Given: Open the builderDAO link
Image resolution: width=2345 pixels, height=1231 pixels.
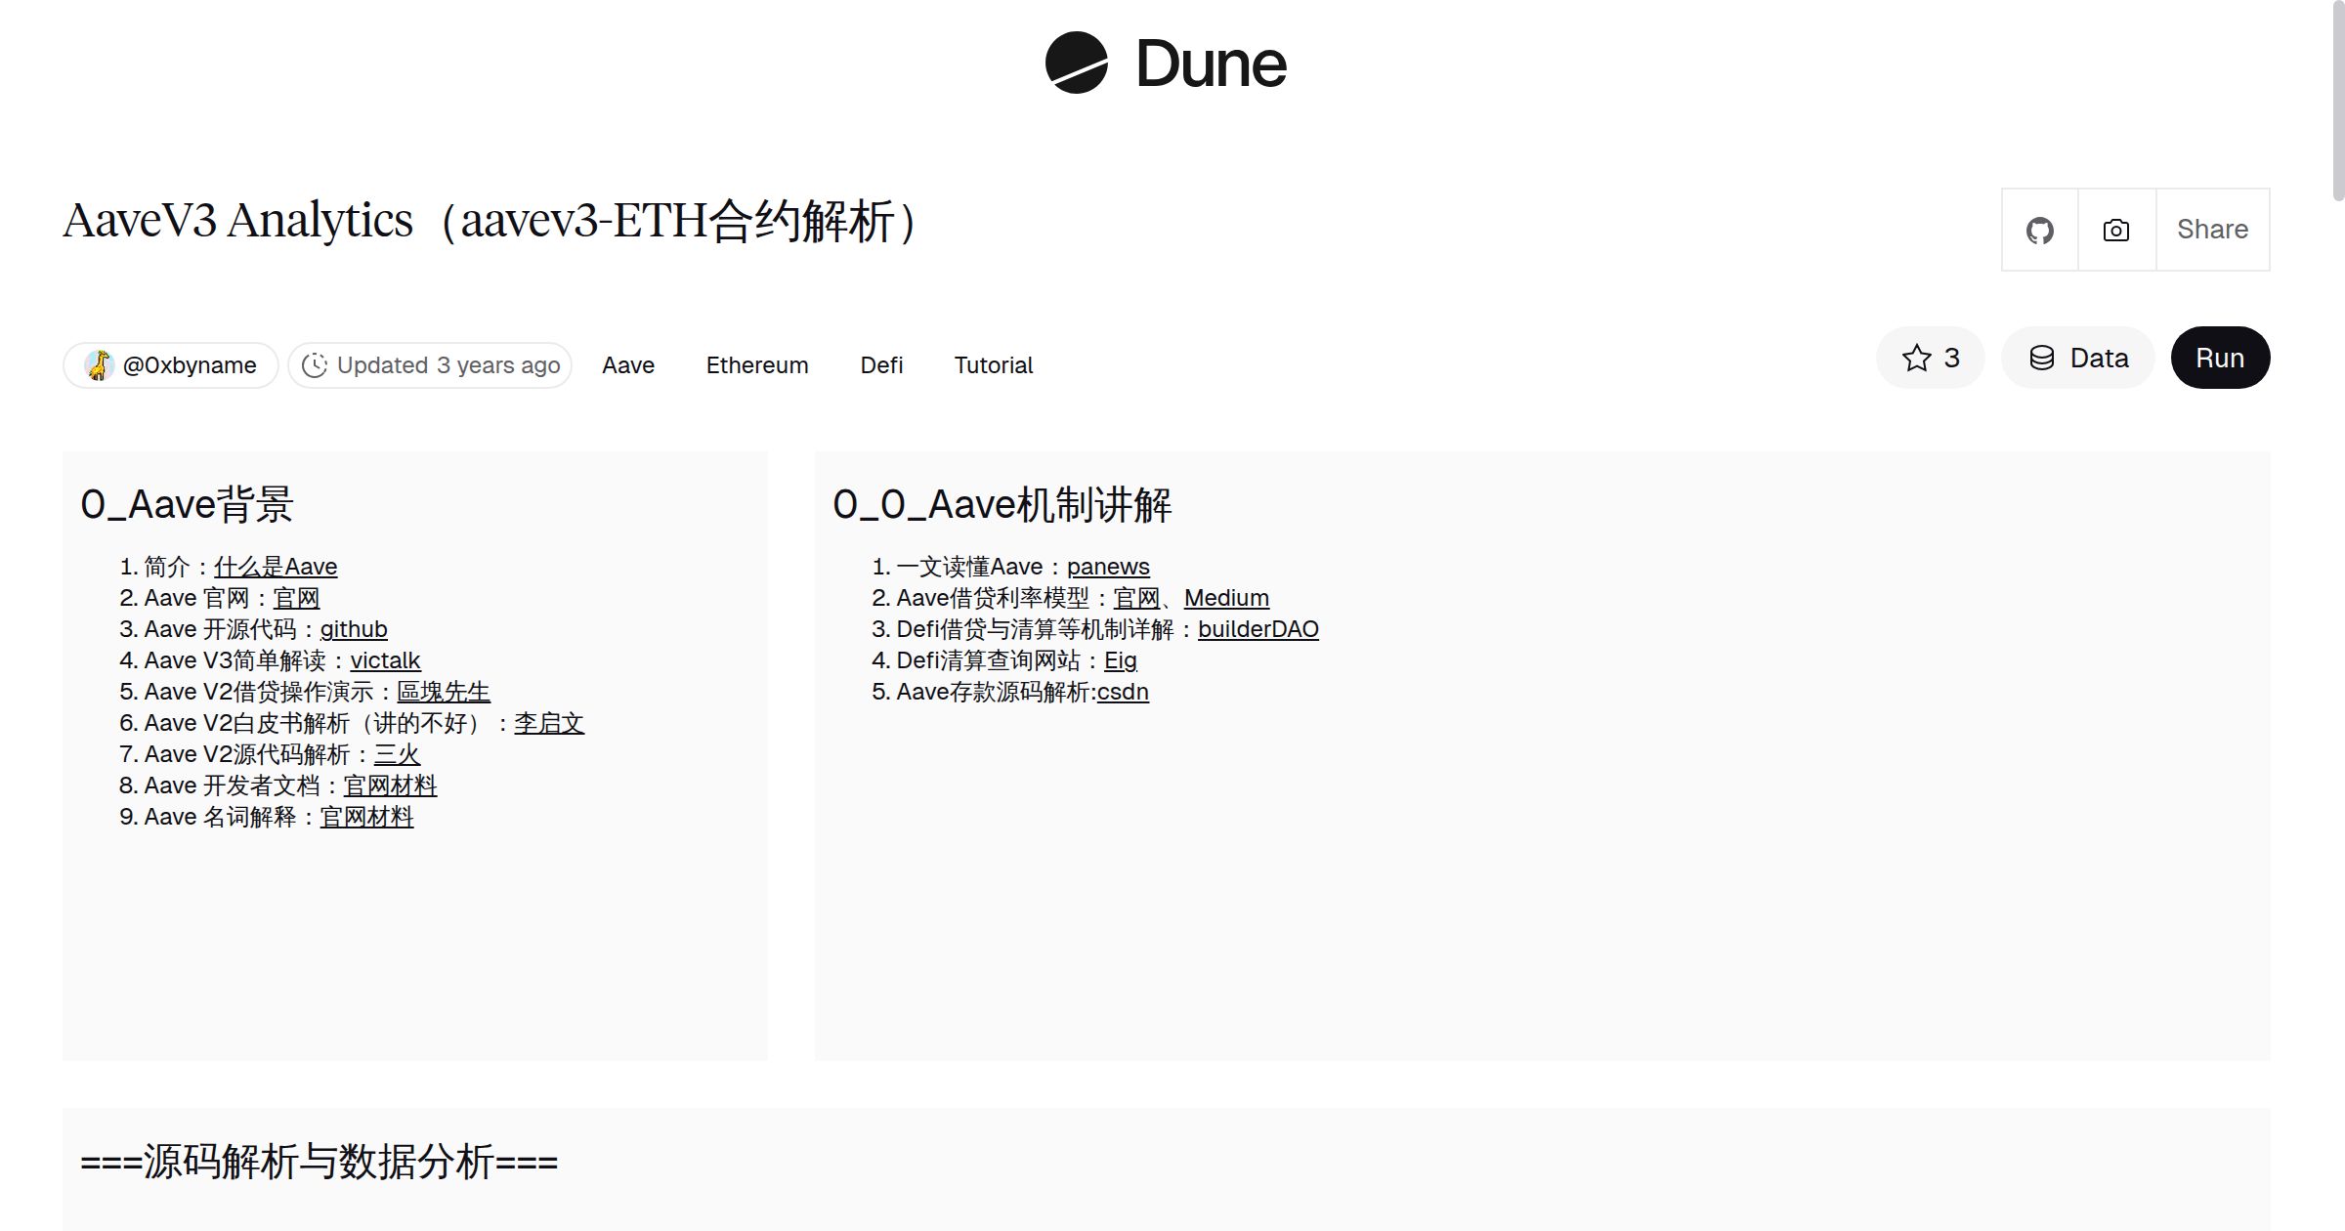Looking at the screenshot, I should (1258, 628).
